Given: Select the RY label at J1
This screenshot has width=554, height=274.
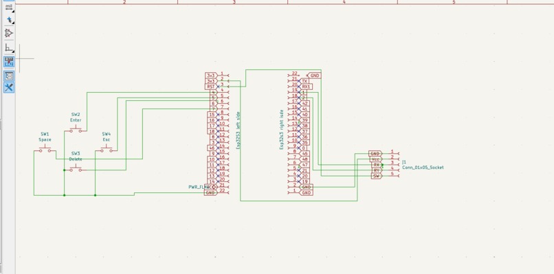Looking at the screenshot, I should pos(377,170).
